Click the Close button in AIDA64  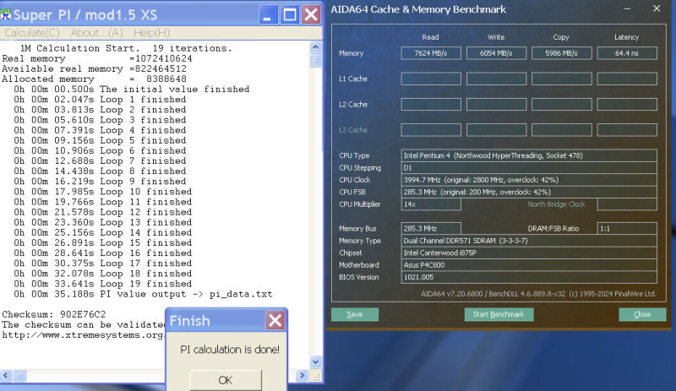click(642, 314)
